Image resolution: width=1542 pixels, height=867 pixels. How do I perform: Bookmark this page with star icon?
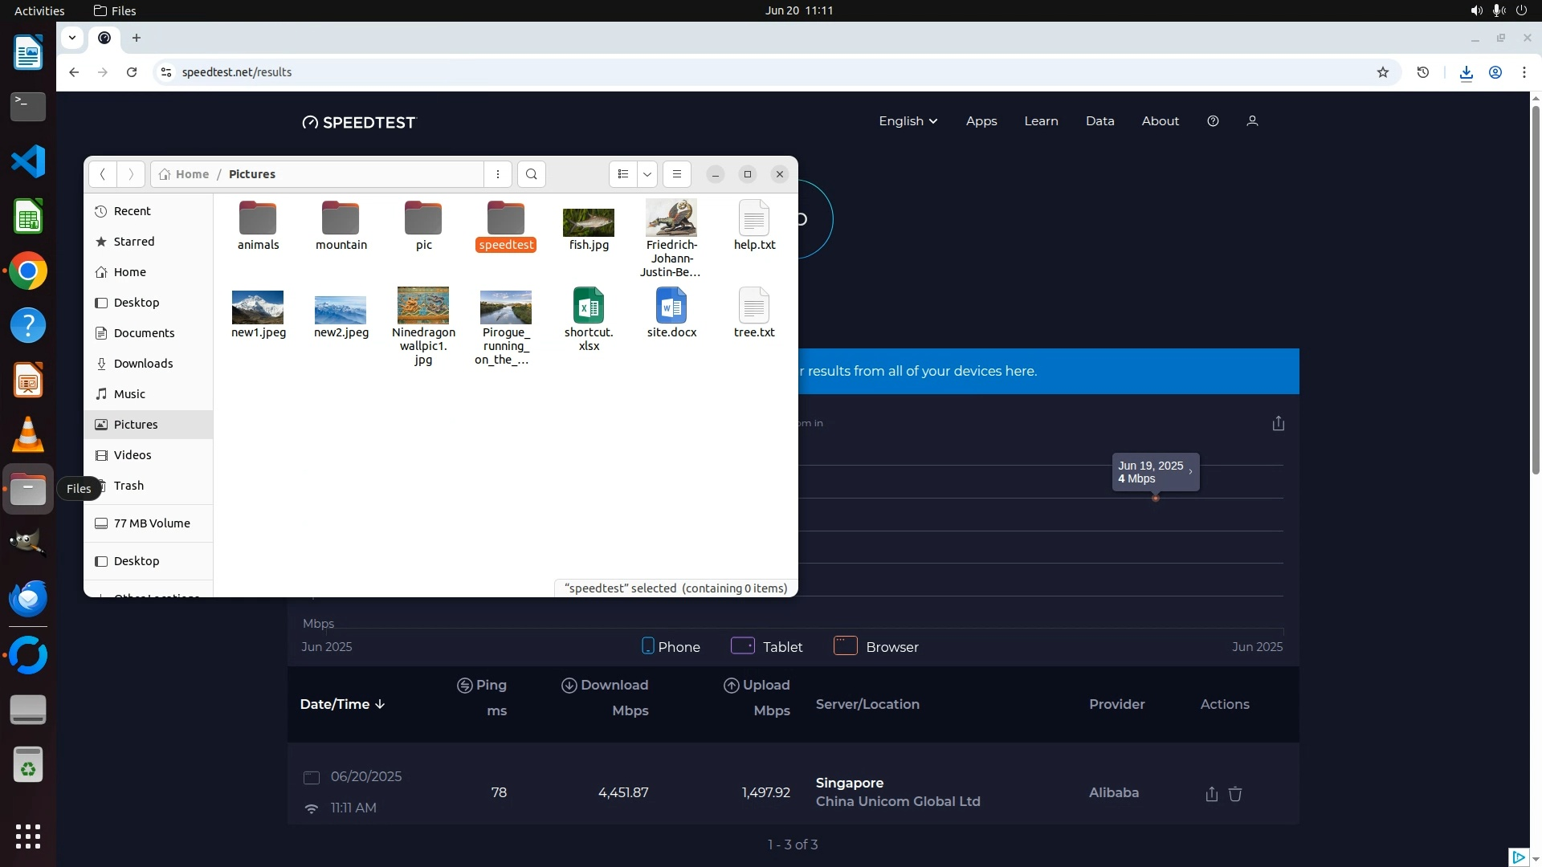[1382, 72]
